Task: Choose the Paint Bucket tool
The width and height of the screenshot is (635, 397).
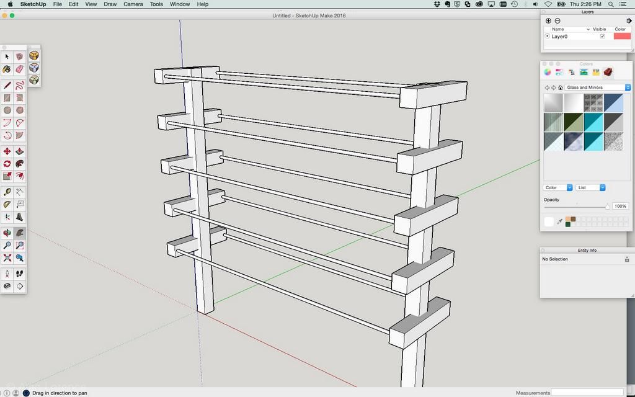Action: (7, 69)
